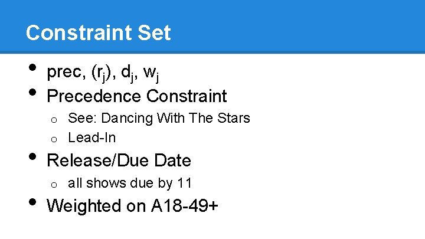Screen dimensions: 425x239
Task: Click the wj term in first bullet
Action: [x=151, y=74]
